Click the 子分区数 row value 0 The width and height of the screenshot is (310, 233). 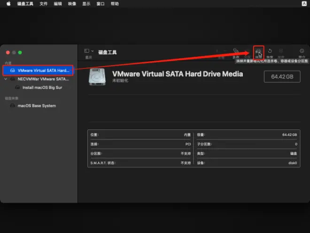point(296,144)
